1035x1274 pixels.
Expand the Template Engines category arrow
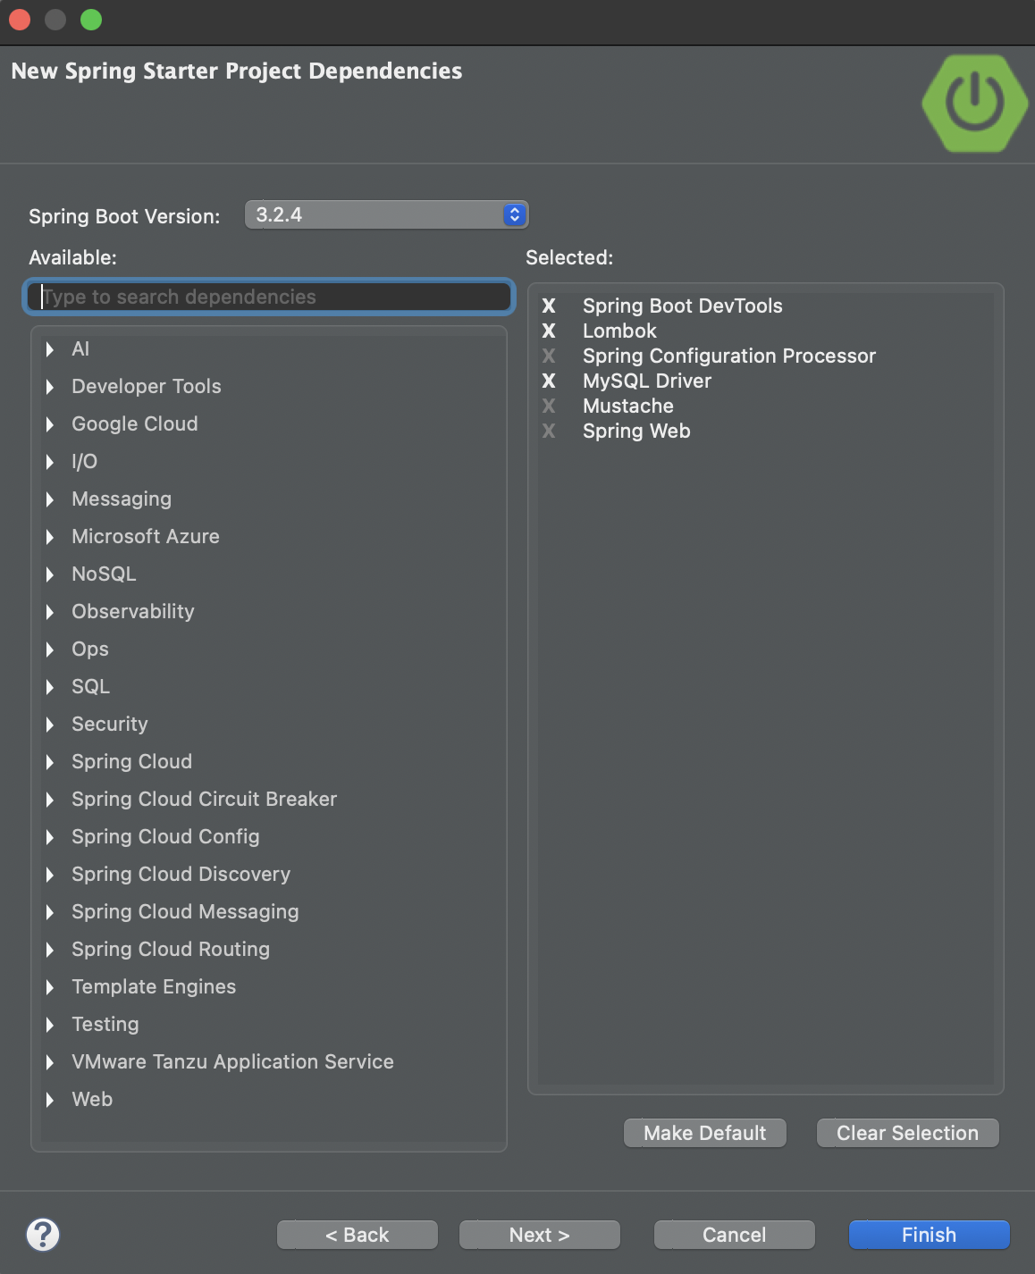[50, 987]
